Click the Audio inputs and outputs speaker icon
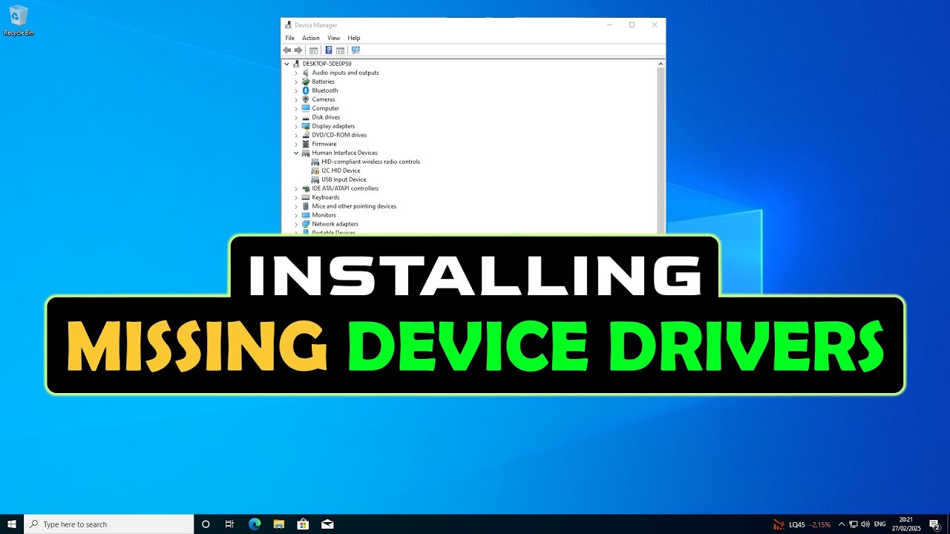950x534 pixels. click(x=306, y=73)
